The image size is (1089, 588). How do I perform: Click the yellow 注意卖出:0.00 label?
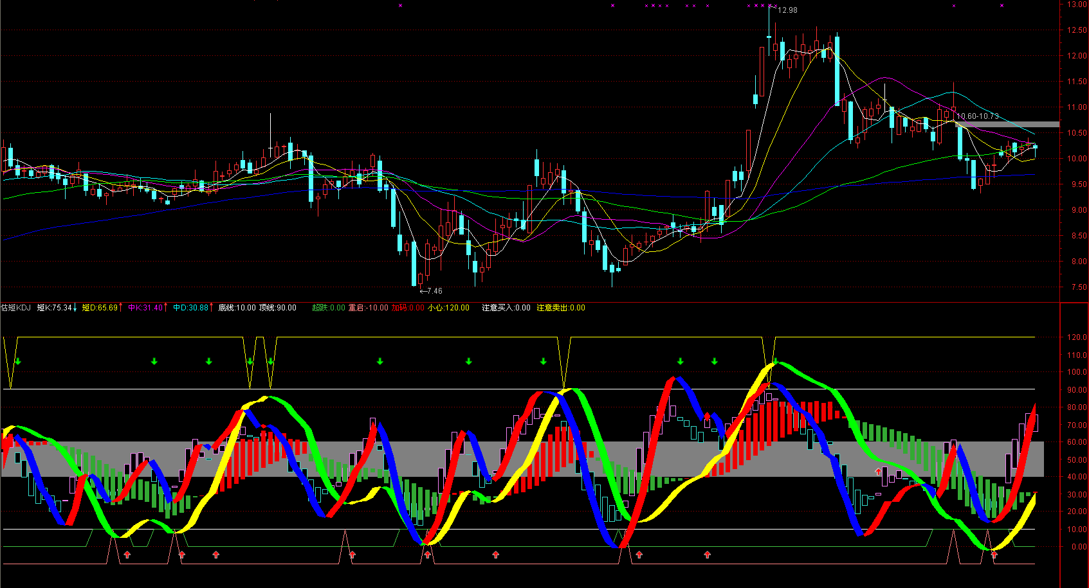pos(561,308)
